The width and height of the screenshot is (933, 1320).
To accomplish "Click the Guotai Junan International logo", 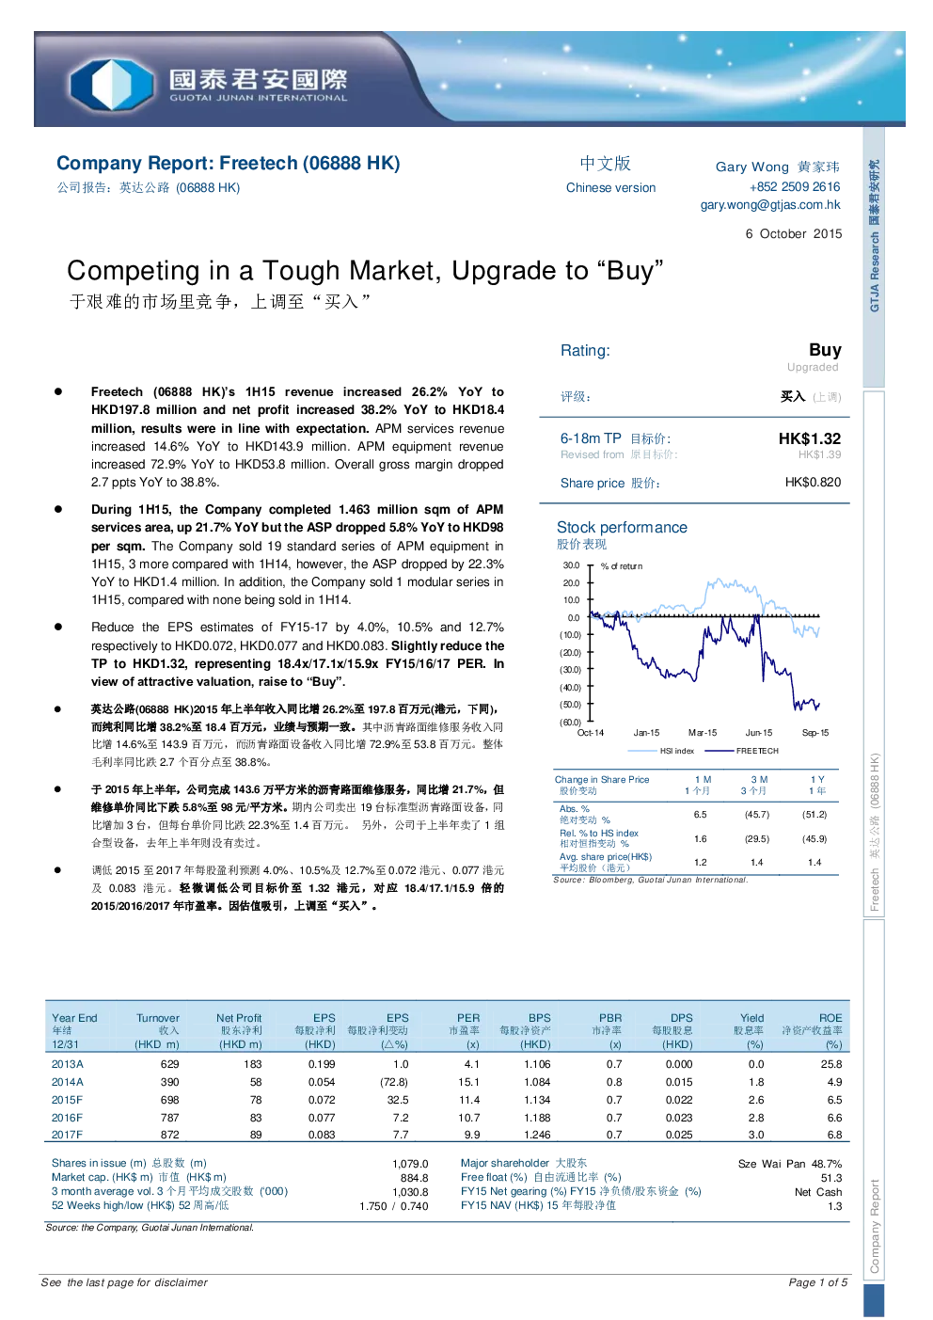I will [208, 84].
